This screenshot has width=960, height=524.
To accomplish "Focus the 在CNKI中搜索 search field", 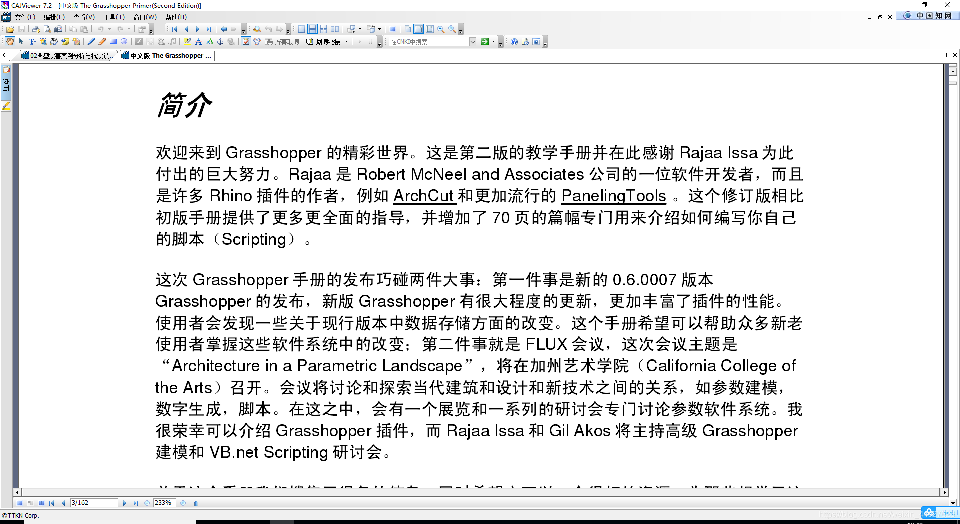I will click(429, 42).
